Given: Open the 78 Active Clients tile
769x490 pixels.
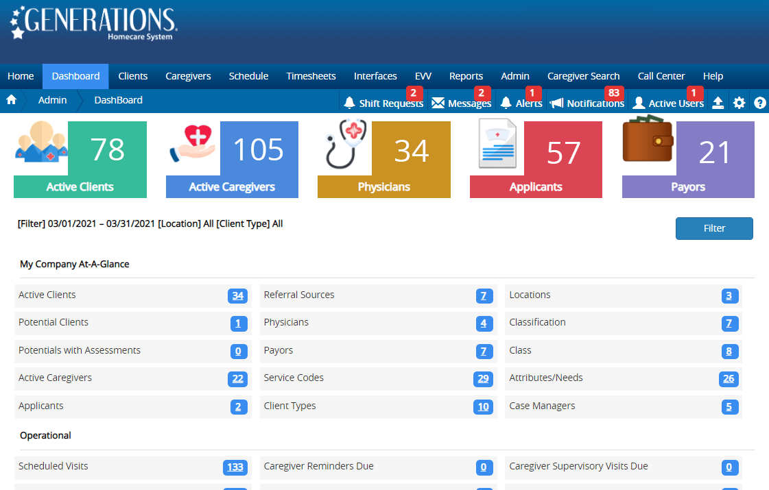Looking at the screenshot, I should click(80, 160).
